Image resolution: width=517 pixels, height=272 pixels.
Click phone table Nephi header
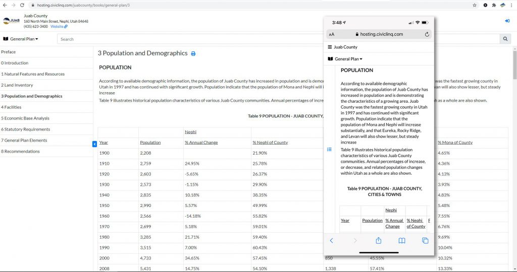pyautogui.click(x=391, y=210)
